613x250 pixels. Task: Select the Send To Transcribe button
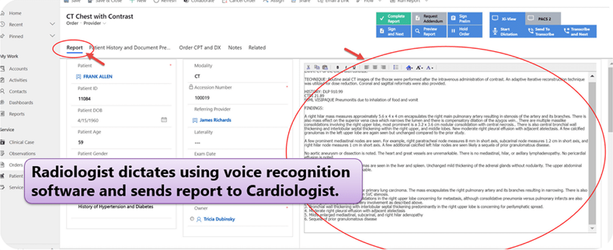pos(543,32)
